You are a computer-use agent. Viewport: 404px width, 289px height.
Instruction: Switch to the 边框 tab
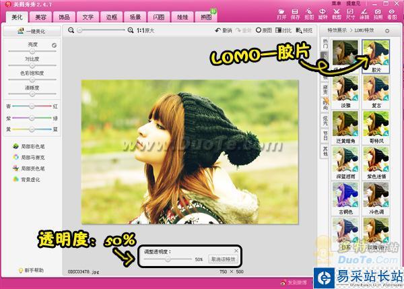click(x=112, y=18)
